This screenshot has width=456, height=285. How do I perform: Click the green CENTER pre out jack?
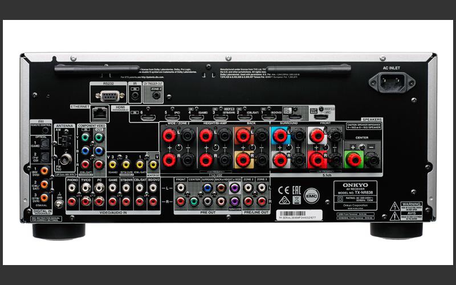(x=194, y=201)
